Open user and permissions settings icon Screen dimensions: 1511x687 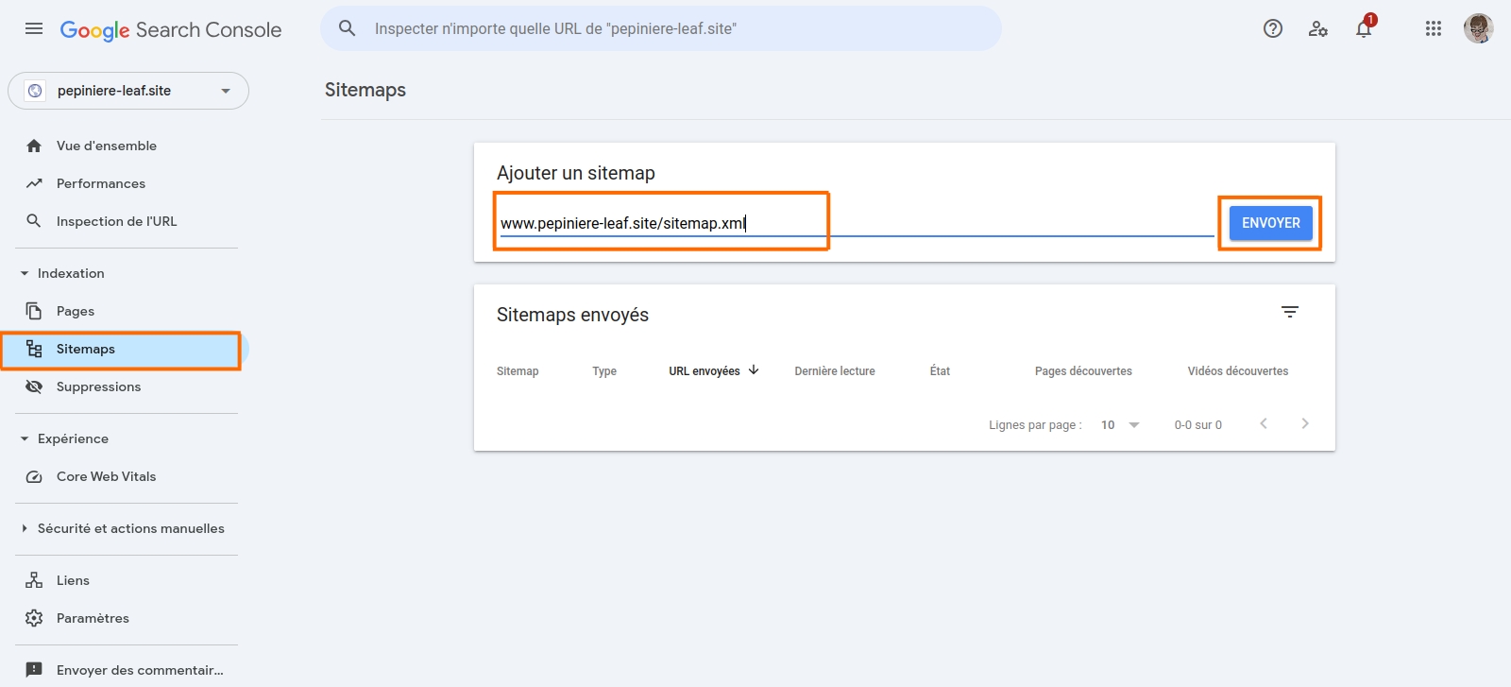point(1318,28)
